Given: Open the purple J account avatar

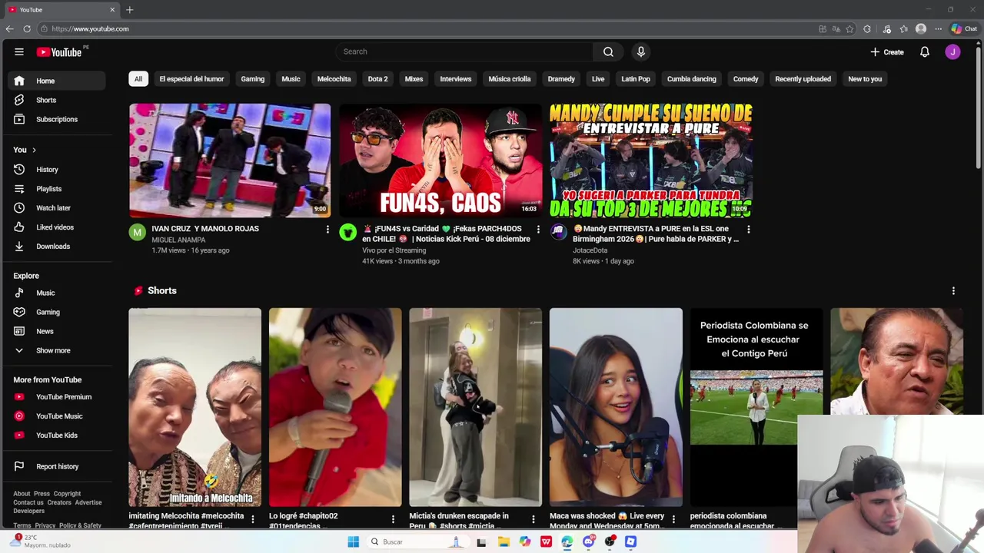Looking at the screenshot, I should tap(952, 51).
